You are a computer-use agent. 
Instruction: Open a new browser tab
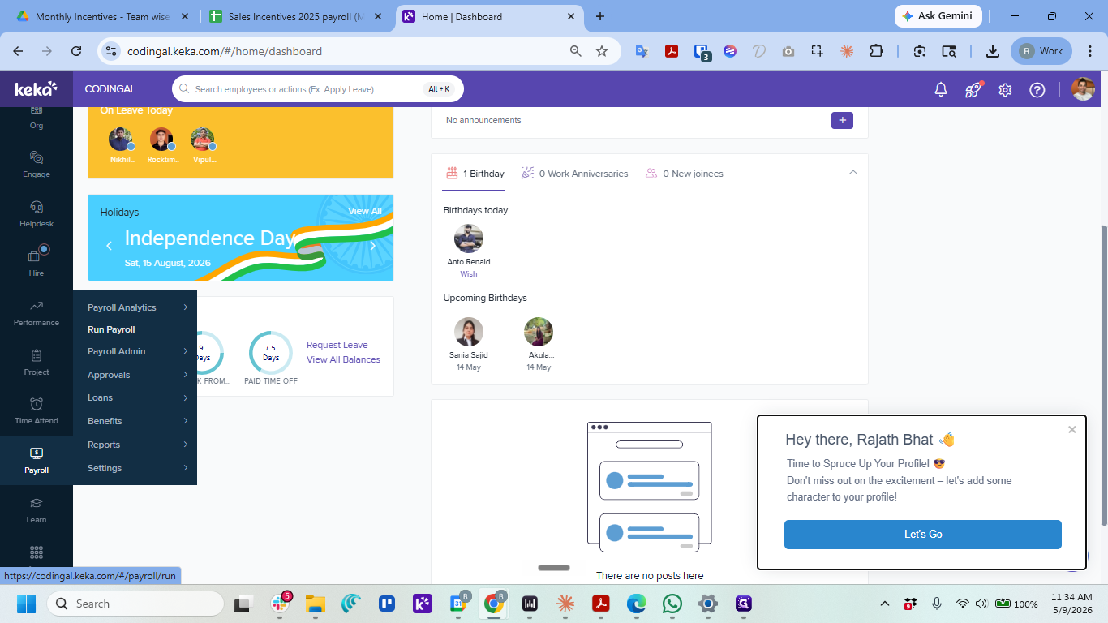[x=600, y=16]
